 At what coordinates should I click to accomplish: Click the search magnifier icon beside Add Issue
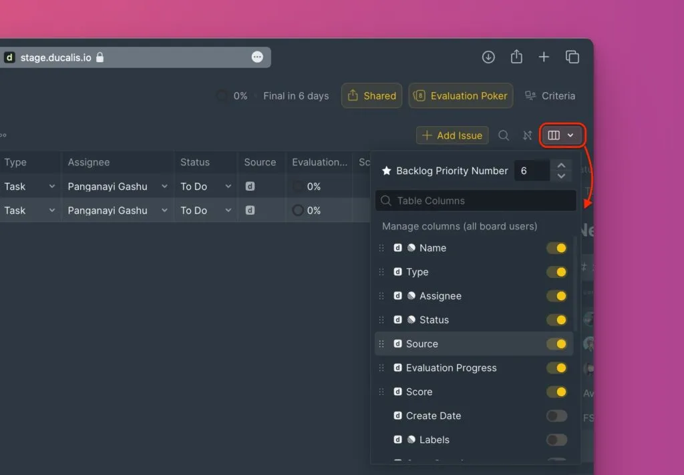point(504,135)
